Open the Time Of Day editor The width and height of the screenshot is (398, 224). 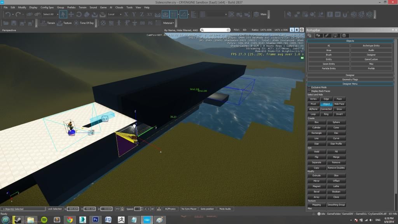coord(87,23)
